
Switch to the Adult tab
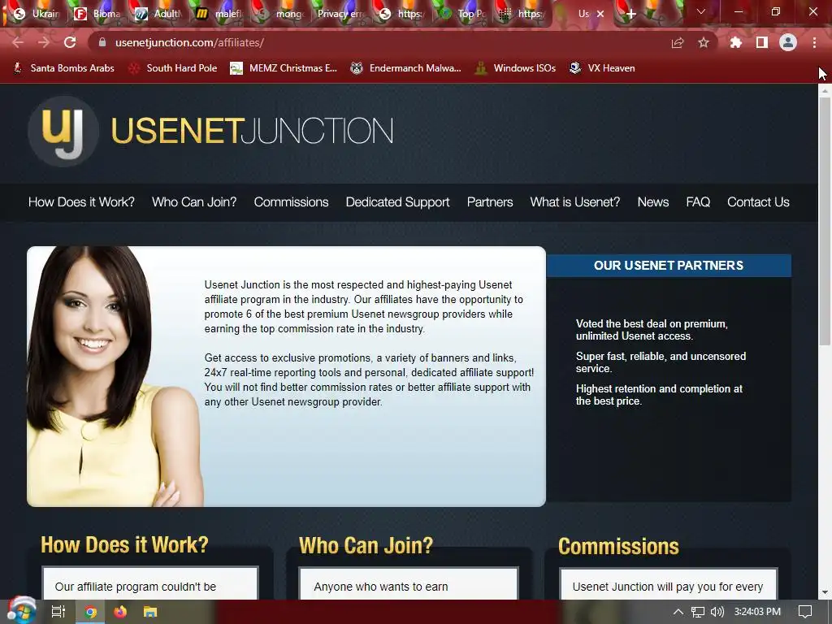(x=158, y=14)
